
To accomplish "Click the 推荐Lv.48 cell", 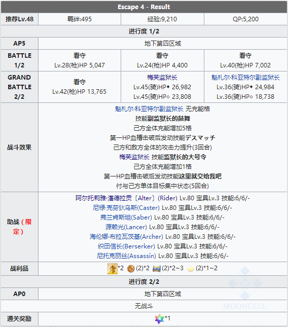I will point(19,19).
